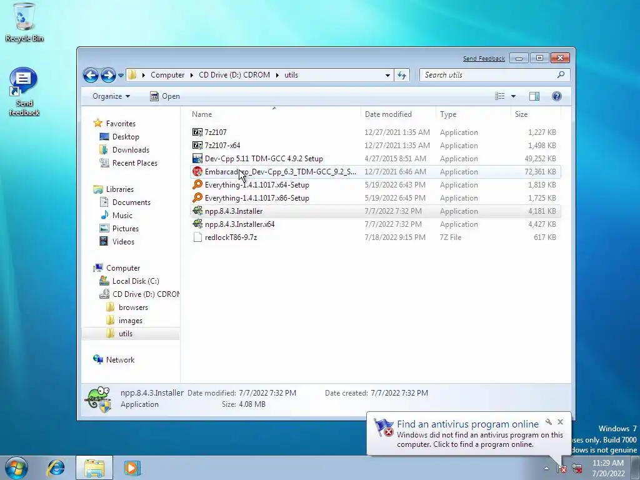This screenshot has height=480, width=640.
Task: Click Computer in the address breadcrumb
Action: pyautogui.click(x=167, y=75)
